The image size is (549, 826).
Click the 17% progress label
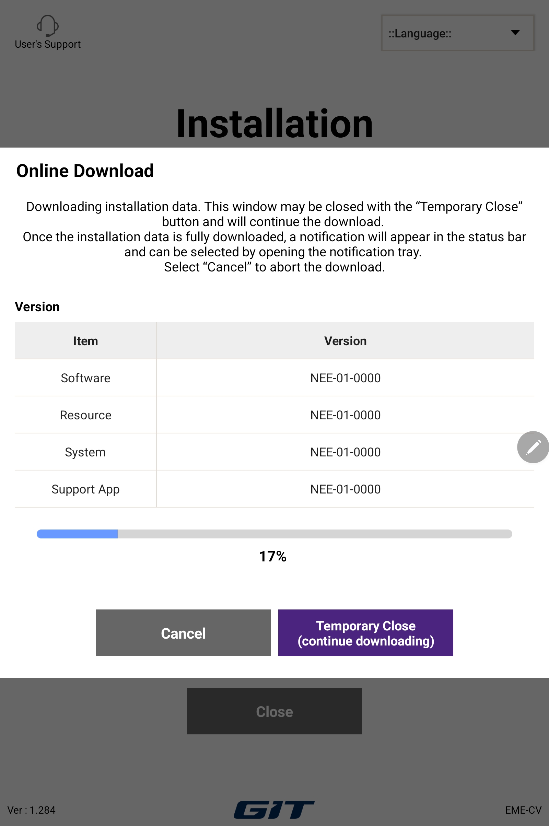(x=273, y=556)
